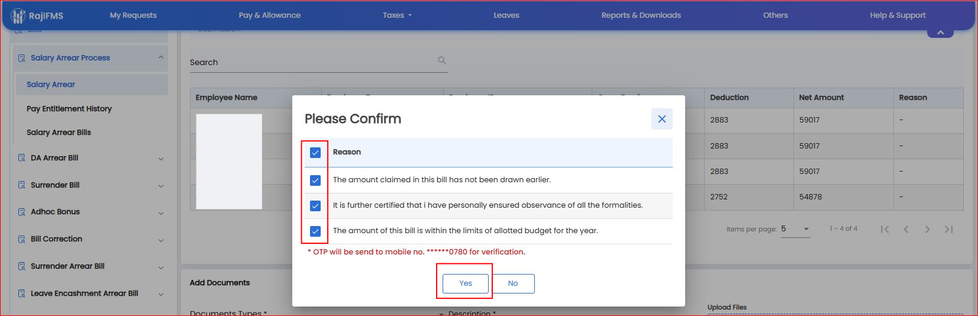Expand Surrender Bill chevron
Image resolution: width=978 pixels, height=316 pixels.
(161, 186)
